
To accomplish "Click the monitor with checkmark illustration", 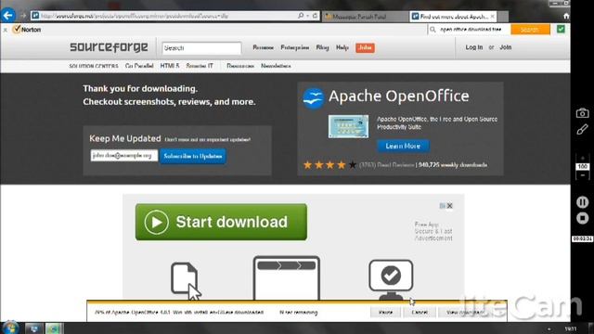I will [x=391, y=279].
